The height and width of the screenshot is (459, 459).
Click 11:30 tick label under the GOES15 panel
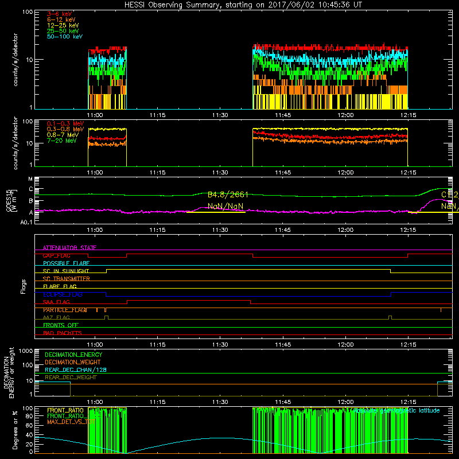click(x=220, y=230)
